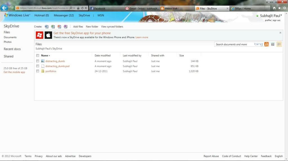Click the portfolios zip file icon
The height and width of the screenshot is (161, 288).
coord(43,71)
